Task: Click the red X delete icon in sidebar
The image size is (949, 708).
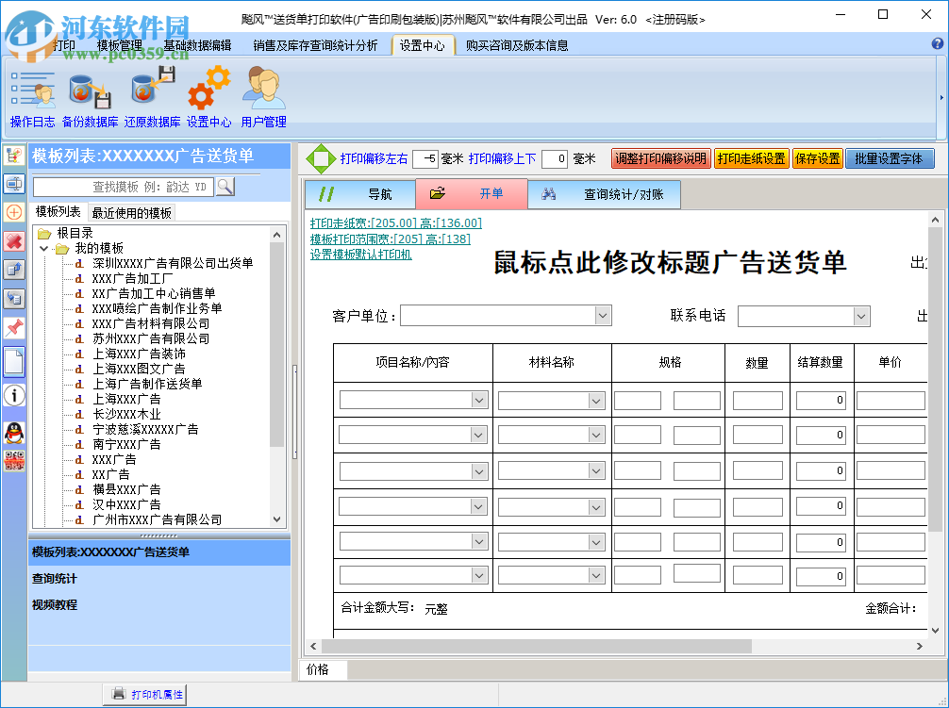Action: click(14, 241)
